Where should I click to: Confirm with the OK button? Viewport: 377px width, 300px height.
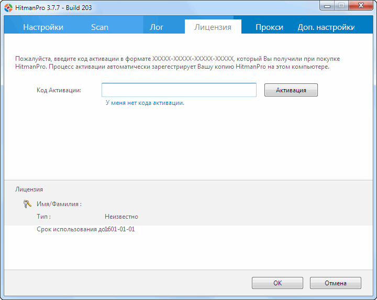tap(278, 283)
